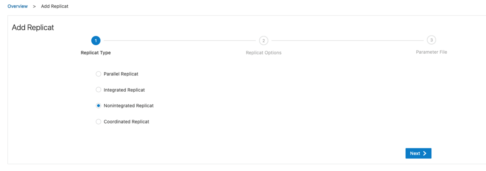This screenshot has height=171, width=486.
Task: Select the Parallel Replicat radio circle
Action: click(99, 74)
